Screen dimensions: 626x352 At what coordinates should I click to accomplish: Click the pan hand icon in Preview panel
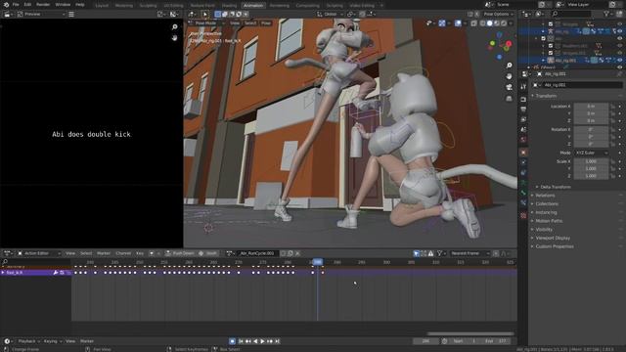174,37
